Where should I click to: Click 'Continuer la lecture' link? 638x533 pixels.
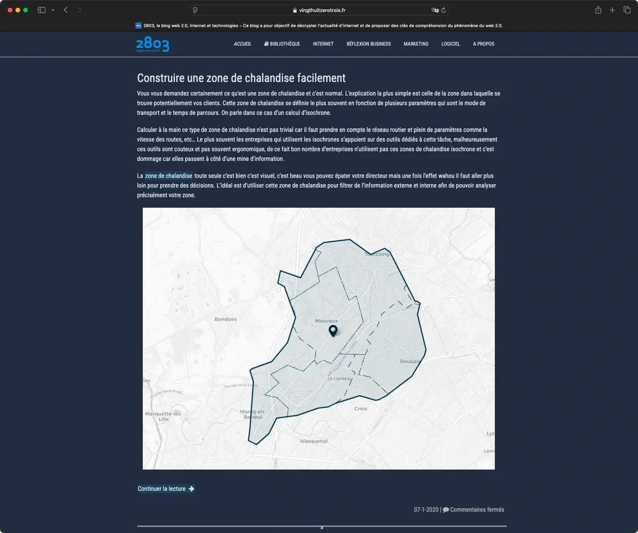tap(166, 489)
